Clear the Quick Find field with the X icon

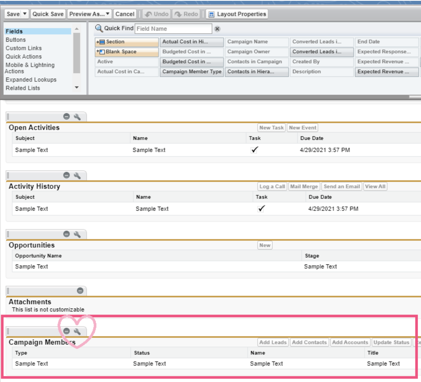click(217, 29)
